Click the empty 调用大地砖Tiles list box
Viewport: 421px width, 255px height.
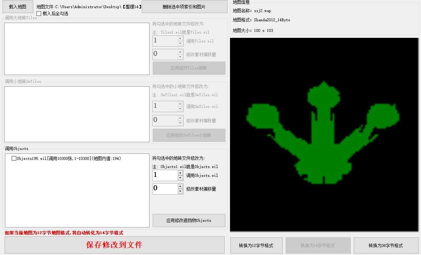[x=77, y=49]
